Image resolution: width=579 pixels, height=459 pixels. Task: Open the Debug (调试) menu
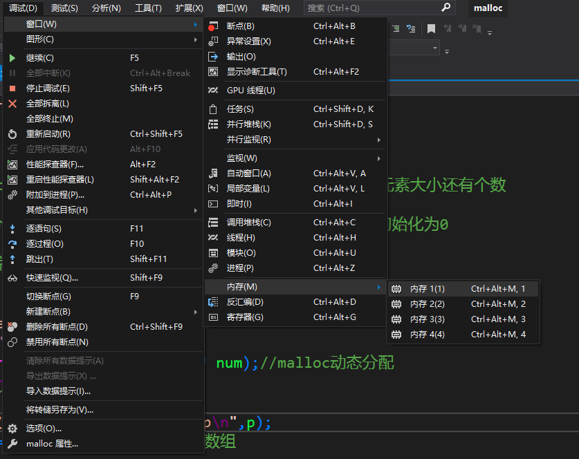click(23, 8)
